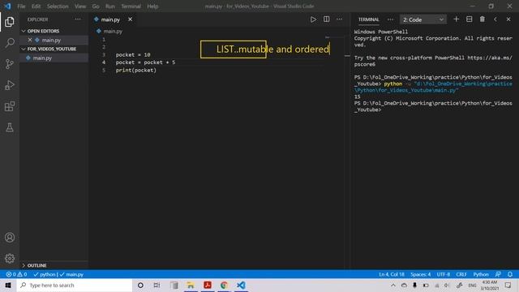Split the terminal panel
This screenshot has height=292, width=519.
[469, 19]
